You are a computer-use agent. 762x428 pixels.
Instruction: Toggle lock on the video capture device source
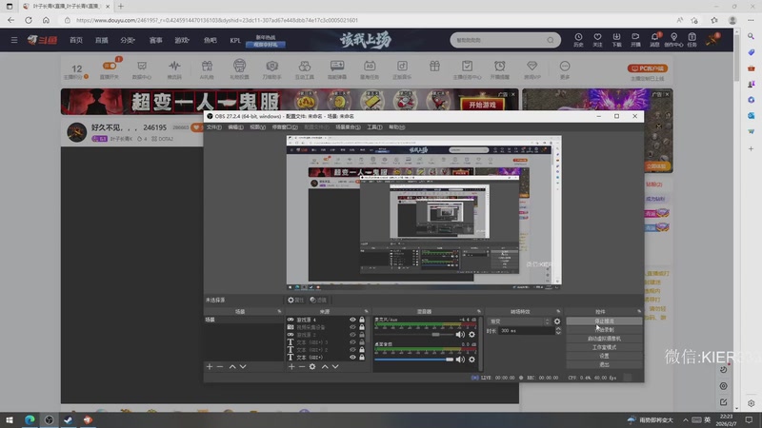coord(362,327)
